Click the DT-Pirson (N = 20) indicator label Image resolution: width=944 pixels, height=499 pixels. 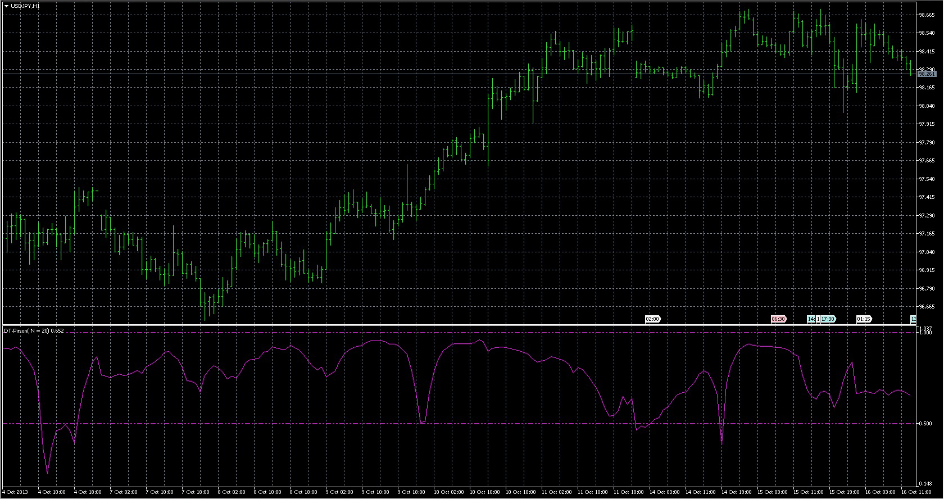point(34,331)
